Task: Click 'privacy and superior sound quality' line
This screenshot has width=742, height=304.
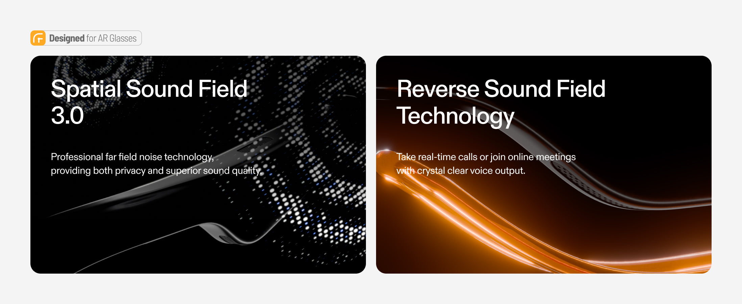Action: [x=188, y=171]
